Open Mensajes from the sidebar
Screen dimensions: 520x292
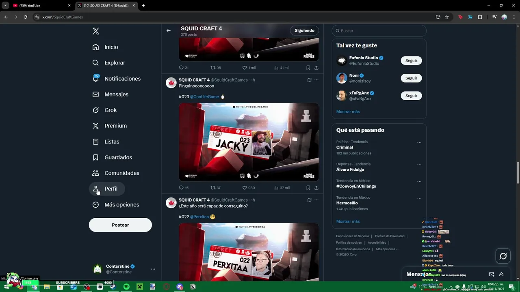pos(110,94)
